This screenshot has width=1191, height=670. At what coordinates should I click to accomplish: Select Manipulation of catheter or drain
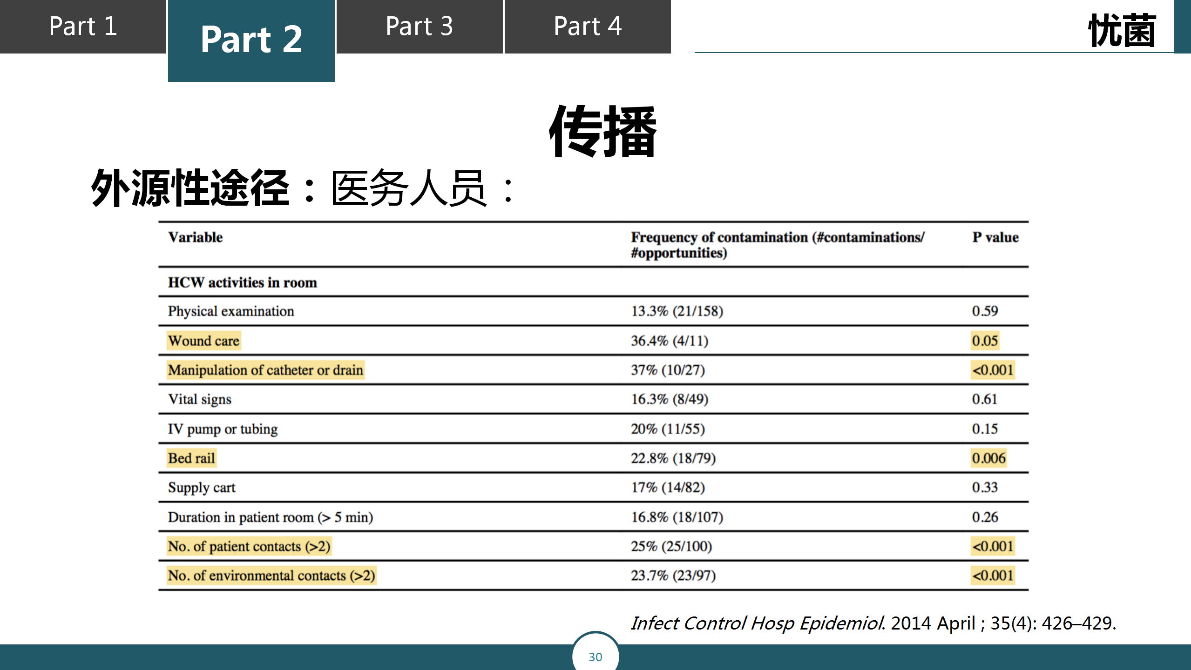265,370
